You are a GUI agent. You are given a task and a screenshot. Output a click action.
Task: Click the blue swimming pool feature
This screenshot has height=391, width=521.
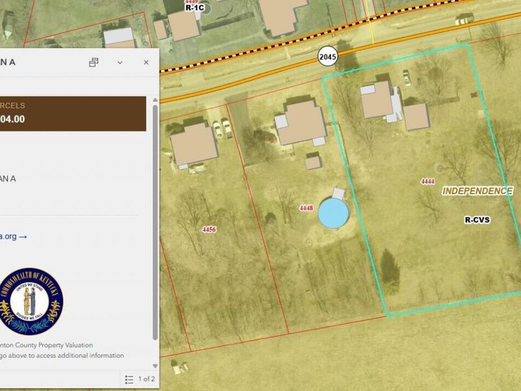coord(333,212)
